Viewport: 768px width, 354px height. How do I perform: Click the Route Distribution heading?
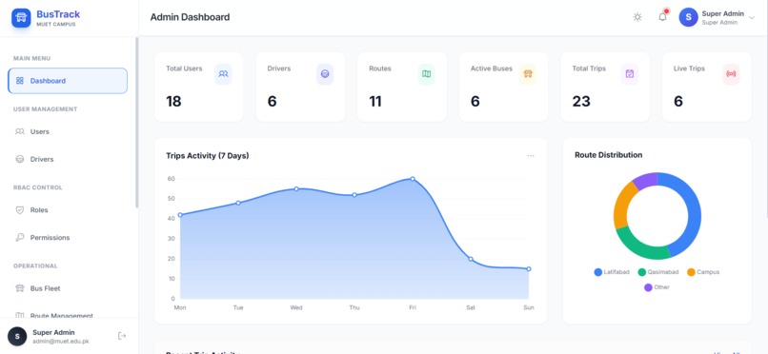[608, 155]
